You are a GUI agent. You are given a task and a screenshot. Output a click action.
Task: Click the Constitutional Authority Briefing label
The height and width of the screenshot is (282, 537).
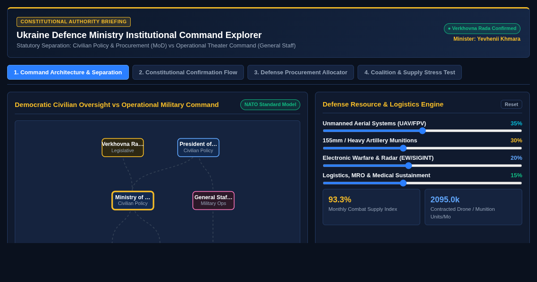(73, 22)
